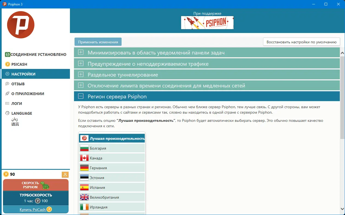Click the coin icon next to Купить PsiCash
Viewport: 345px width, 215px height.
[49, 209]
